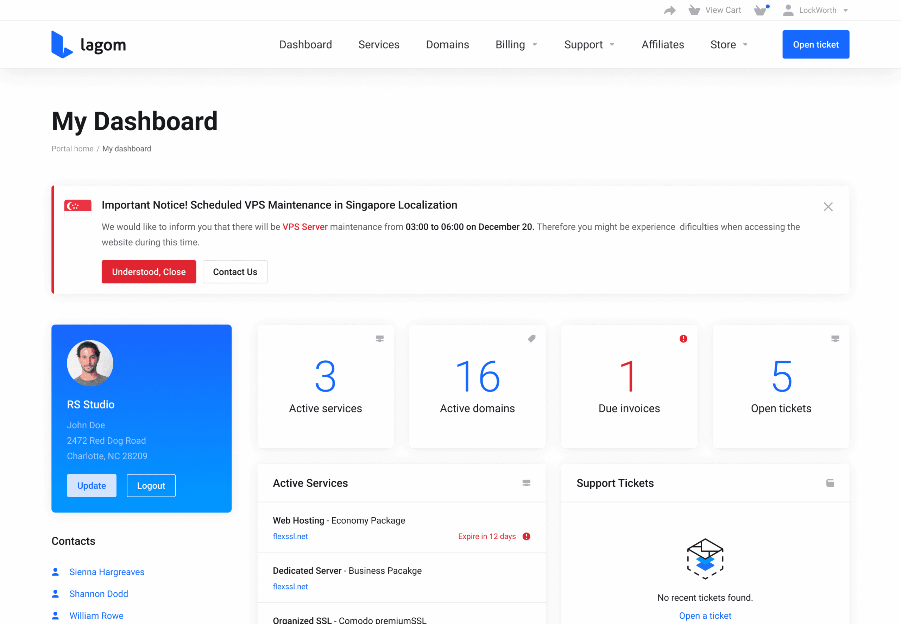The image size is (901, 624).
Task: Click the Singapore flag icon in notice
Action: click(78, 208)
